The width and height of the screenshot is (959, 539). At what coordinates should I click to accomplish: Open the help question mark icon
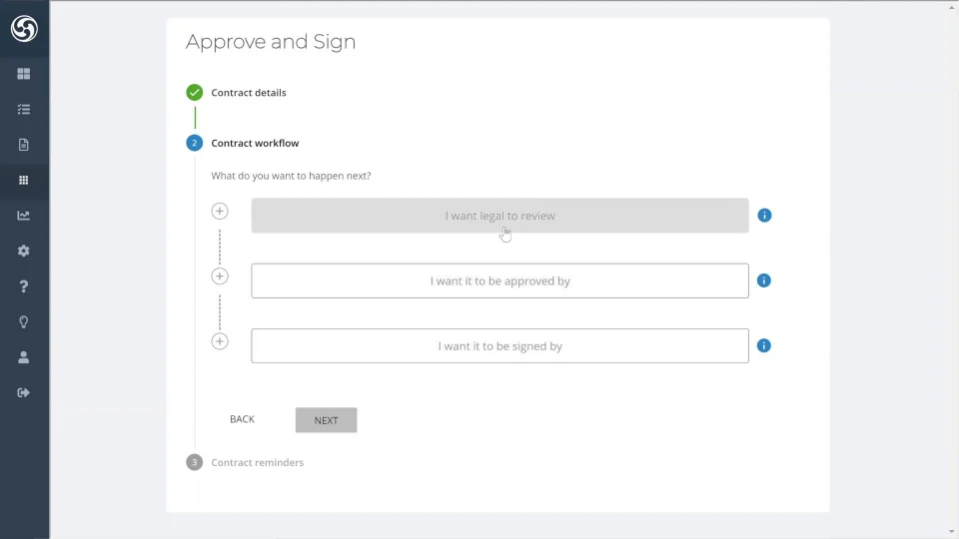24,287
